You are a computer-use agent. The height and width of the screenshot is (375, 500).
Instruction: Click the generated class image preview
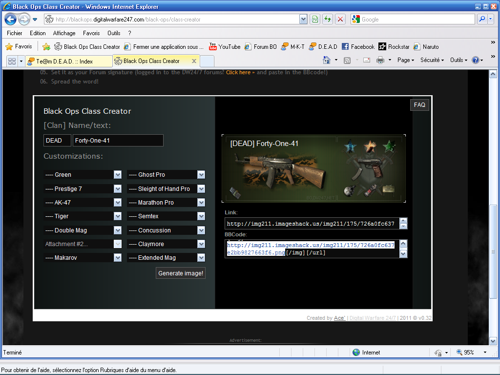pos(314,168)
